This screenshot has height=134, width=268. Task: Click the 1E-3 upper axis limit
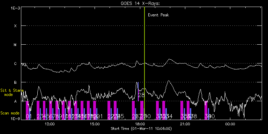(15, 8)
